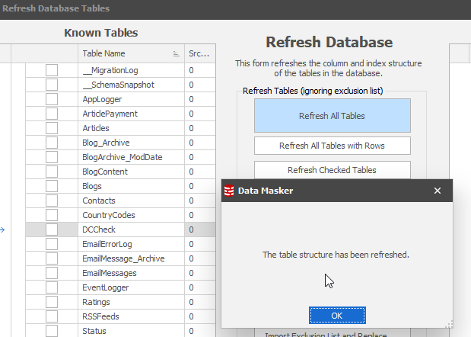Click the Refresh Checked Tables button
Screen dimensions: 471x337
point(332,170)
